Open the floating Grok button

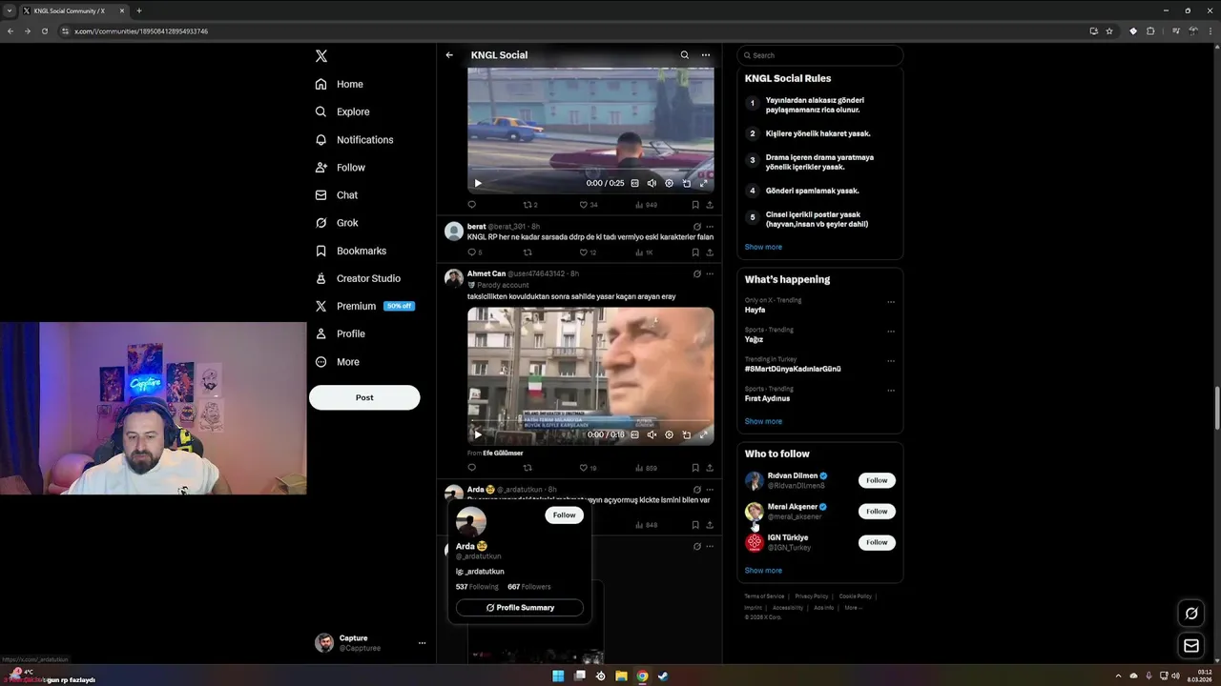click(1191, 613)
